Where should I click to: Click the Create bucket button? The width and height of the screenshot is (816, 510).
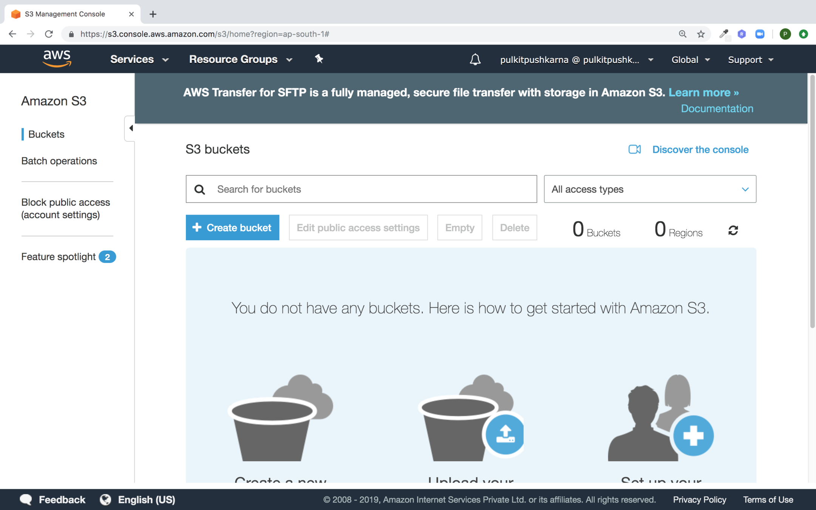[x=232, y=228]
